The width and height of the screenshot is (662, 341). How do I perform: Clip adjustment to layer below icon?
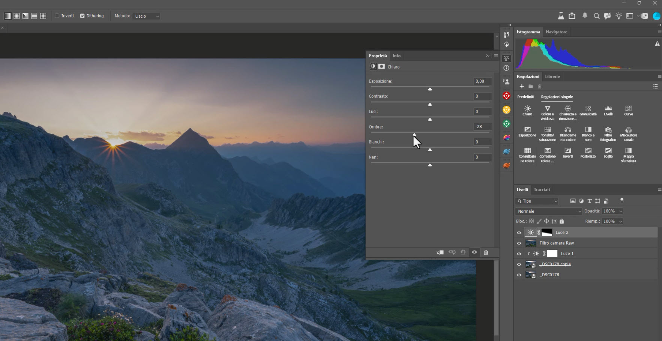click(440, 252)
